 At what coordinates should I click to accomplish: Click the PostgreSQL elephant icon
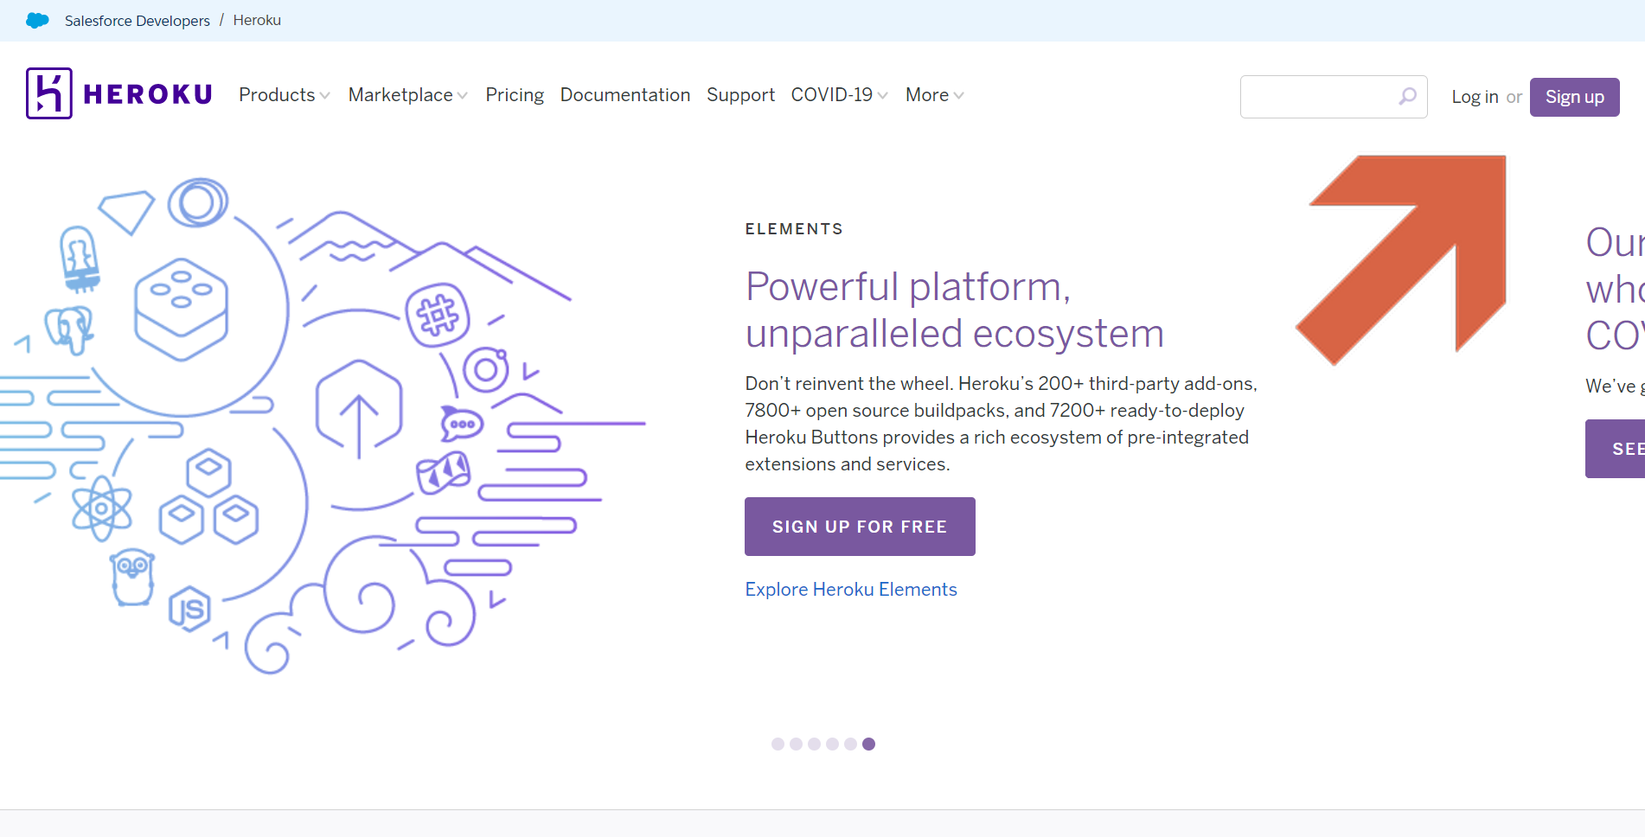pos(70,330)
